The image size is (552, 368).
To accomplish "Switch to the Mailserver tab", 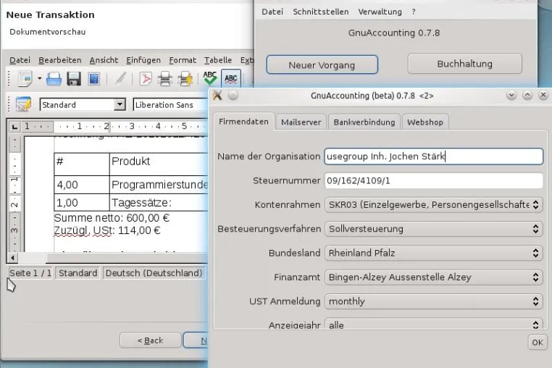I will [x=301, y=122].
